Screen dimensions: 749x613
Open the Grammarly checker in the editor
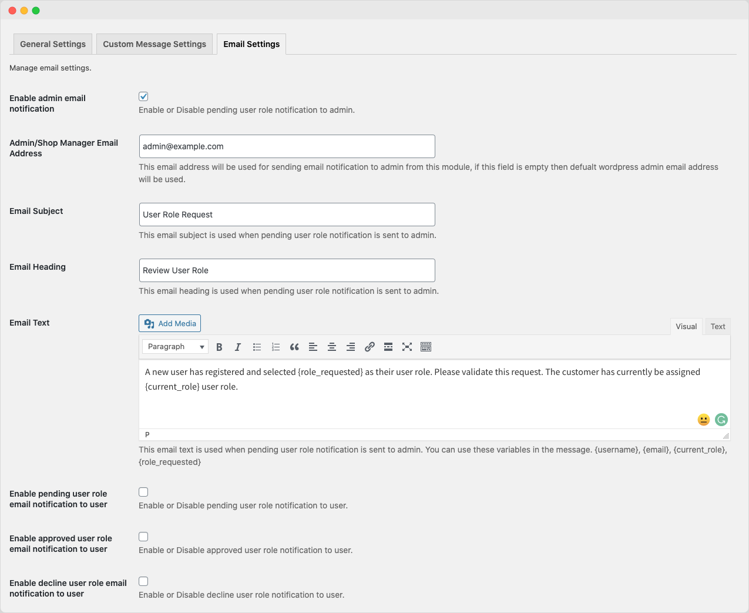pos(721,420)
